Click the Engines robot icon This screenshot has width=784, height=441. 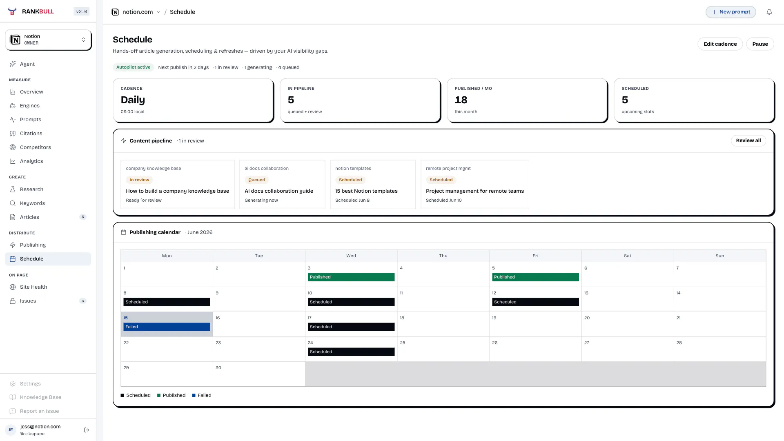click(x=13, y=106)
